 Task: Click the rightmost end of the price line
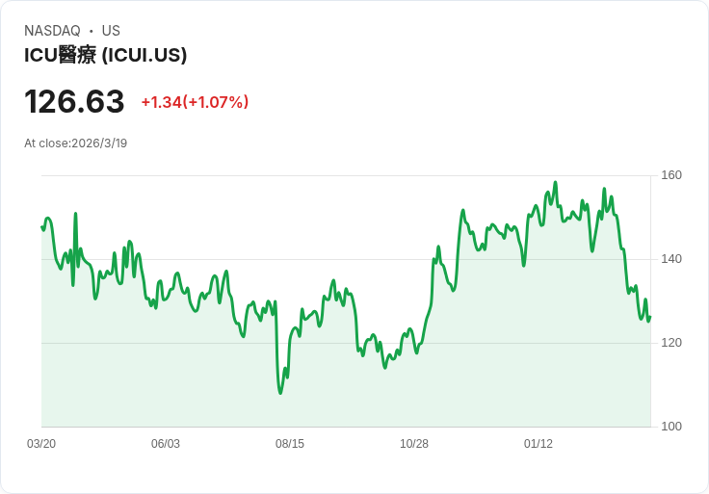tap(650, 317)
